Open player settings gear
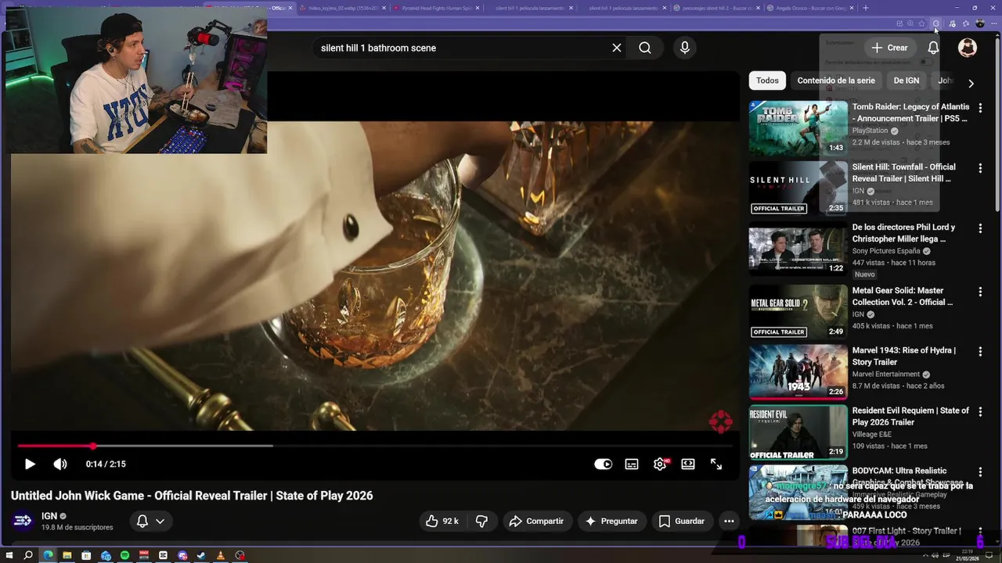 pos(660,464)
